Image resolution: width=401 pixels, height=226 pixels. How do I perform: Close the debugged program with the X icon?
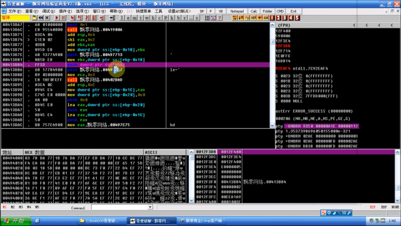47,18
